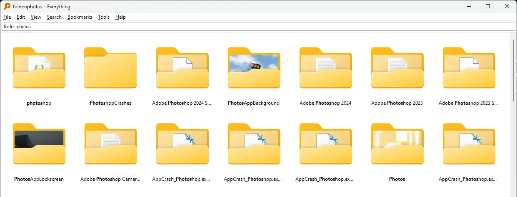
Task: Minimize the Everything window
Action: tap(469, 6)
